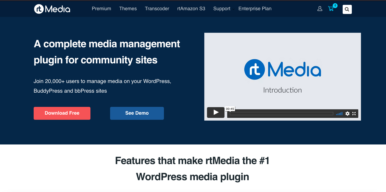This screenshot has width=386, height=192.
Task: Enter fullscreen on the video player
Action: [354, 114]
